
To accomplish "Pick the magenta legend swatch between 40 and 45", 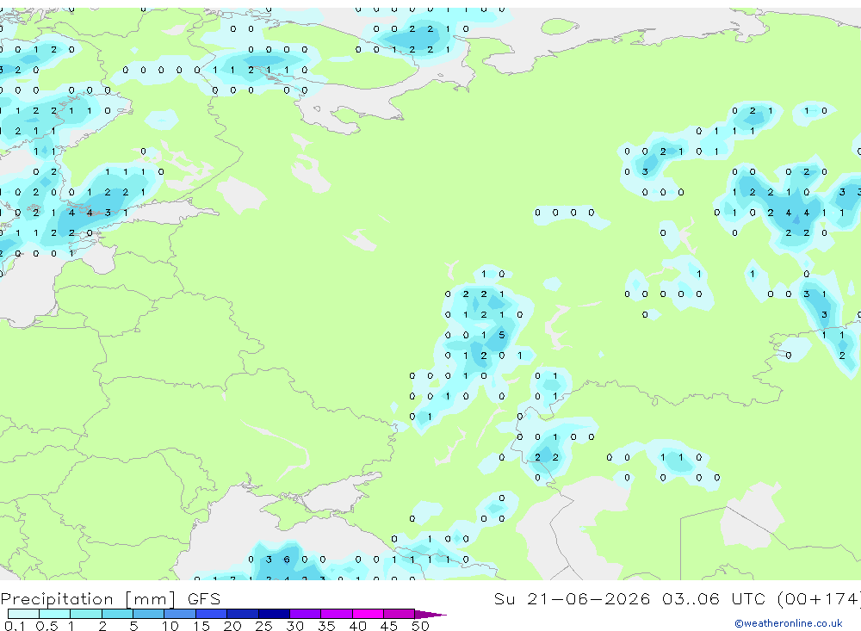I will pos(368,614).
